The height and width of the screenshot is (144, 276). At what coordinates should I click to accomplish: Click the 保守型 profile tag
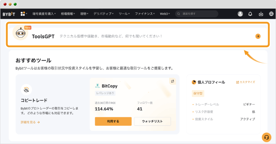[x=198, y=93]
